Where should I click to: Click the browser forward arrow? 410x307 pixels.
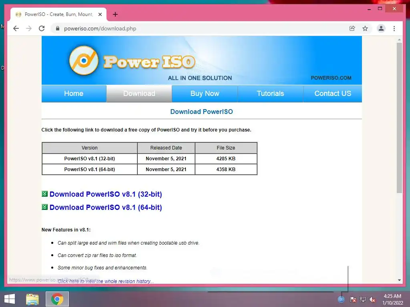tap(29, 28)
